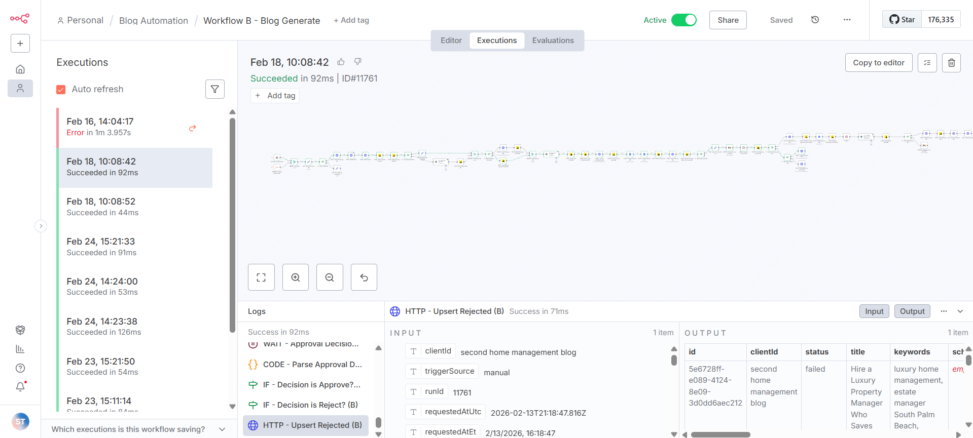The image size is (973, 438).
Task: Open the help question-mark icon
Action: [20, 368]
